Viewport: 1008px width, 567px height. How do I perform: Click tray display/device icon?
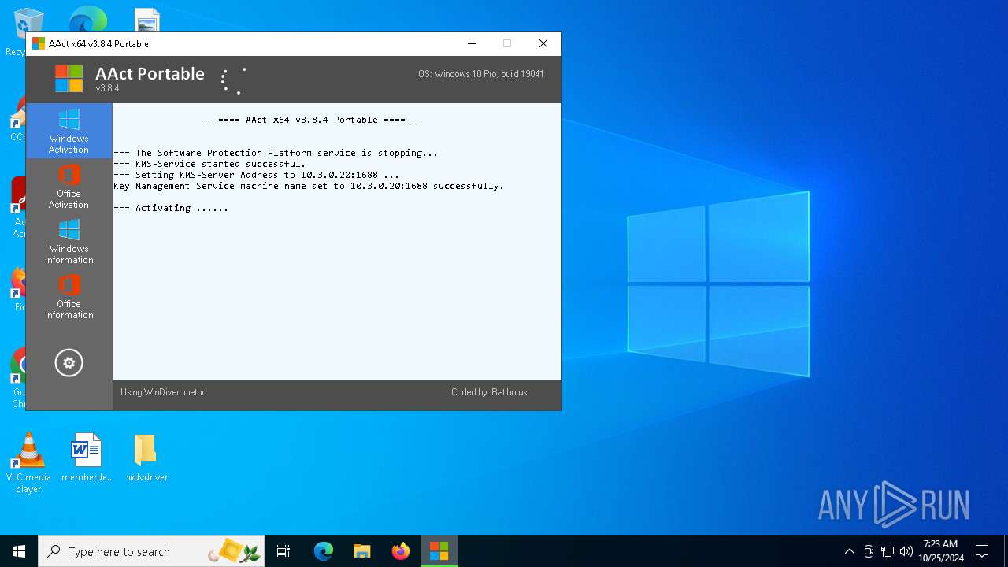[x=869, y=551]
